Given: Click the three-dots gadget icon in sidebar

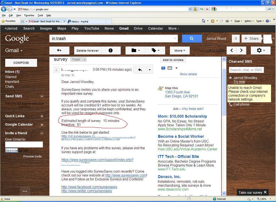Looking at the screenshot, I should tap(25, 191).
